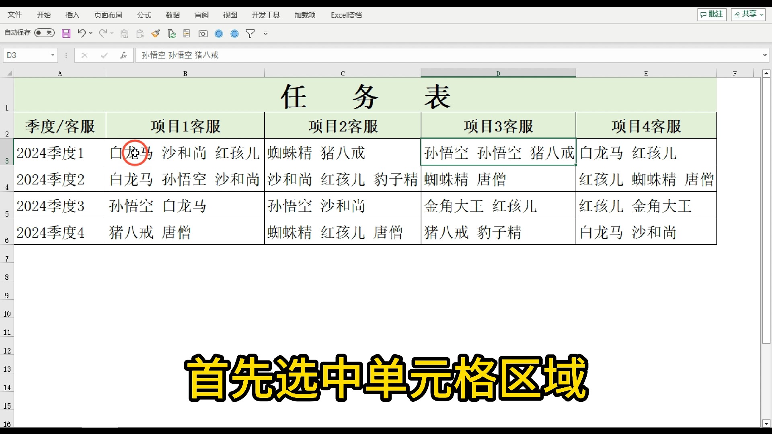Select column E header
The image size is (772, 434).
coord(646,73)
